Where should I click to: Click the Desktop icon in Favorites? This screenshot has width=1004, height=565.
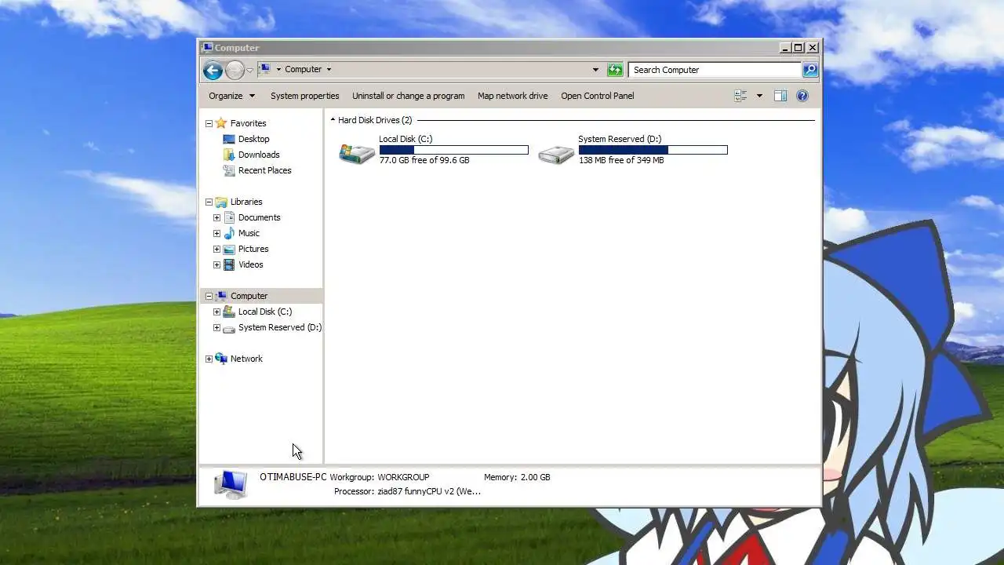[229, 139]
